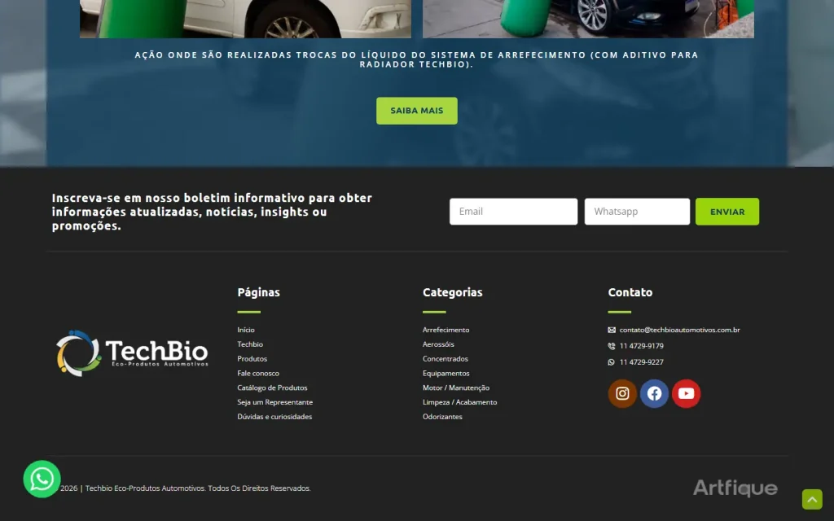
Task: Open the Limpeza / Acabamento category link
Action: pos(459,402)
